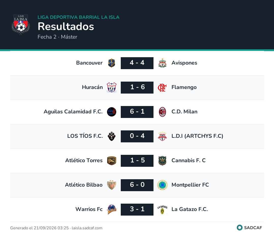Open the Cannabis F. C crest

pos(162,161)
